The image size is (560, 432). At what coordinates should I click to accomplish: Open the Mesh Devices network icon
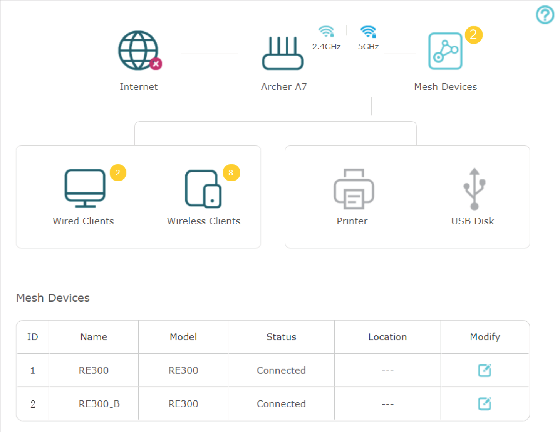tap(445, 51)
